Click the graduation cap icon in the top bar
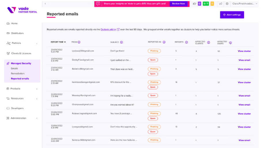262x148 pixels. (194, 4)
